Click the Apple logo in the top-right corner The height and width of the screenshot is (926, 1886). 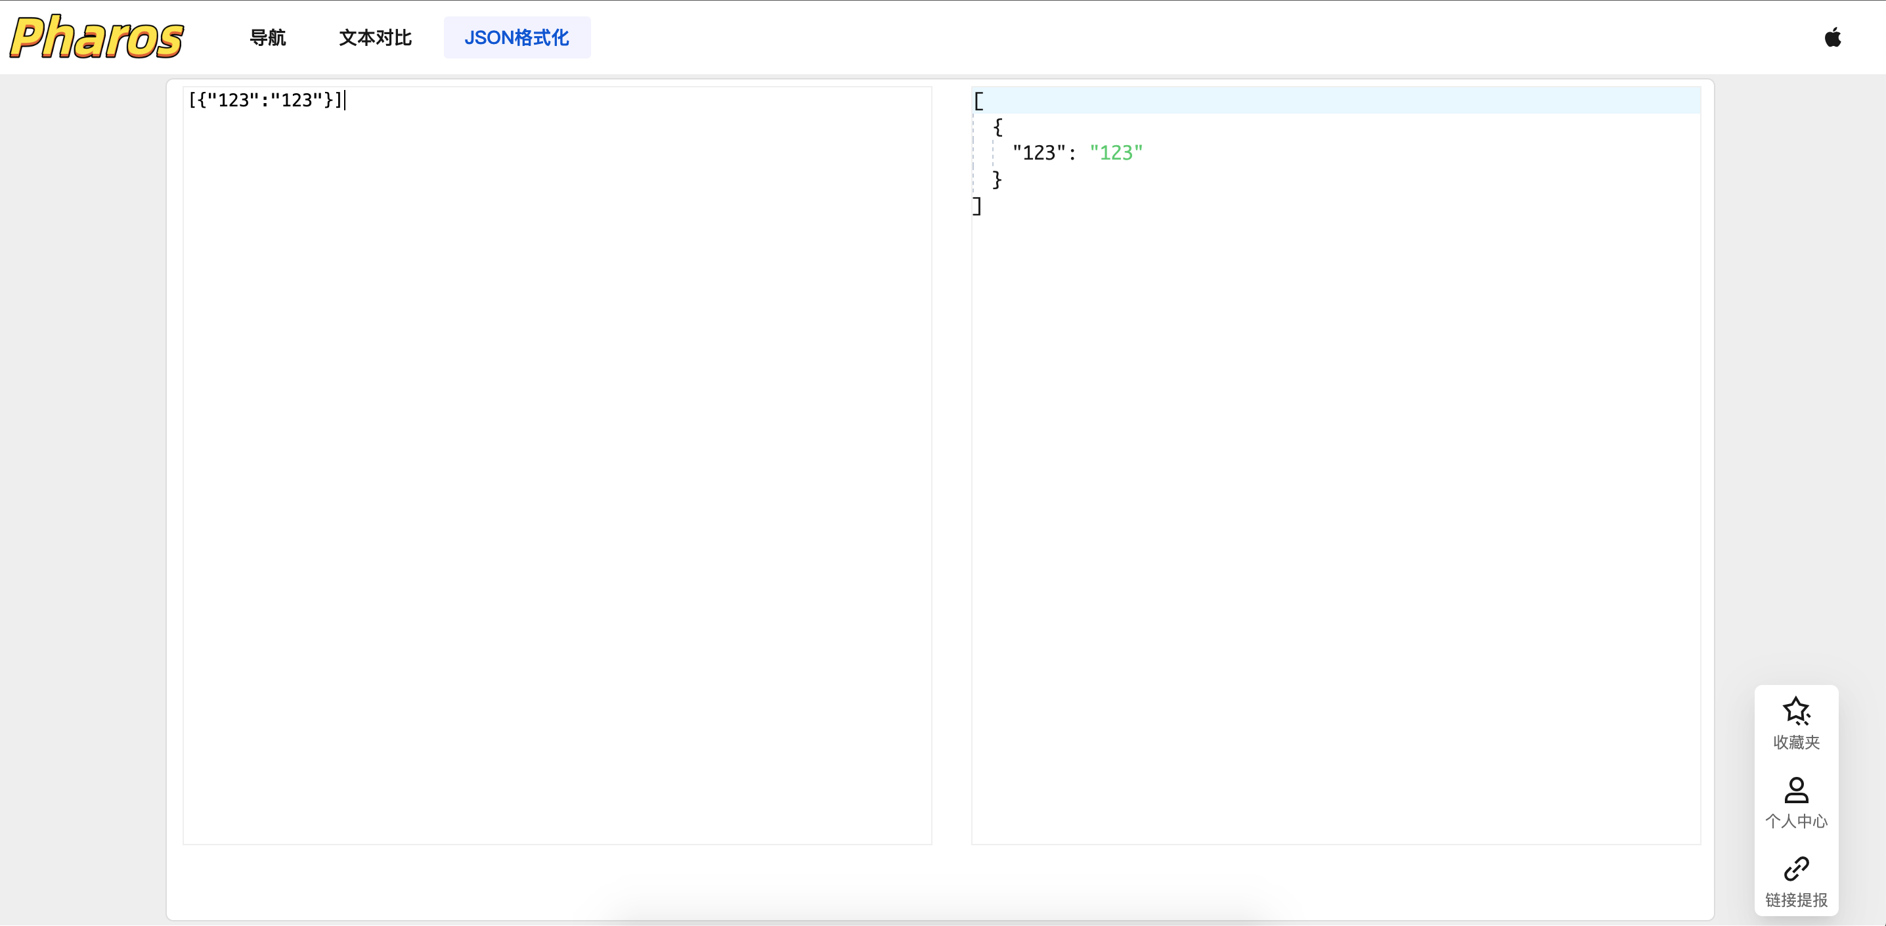1833,37
